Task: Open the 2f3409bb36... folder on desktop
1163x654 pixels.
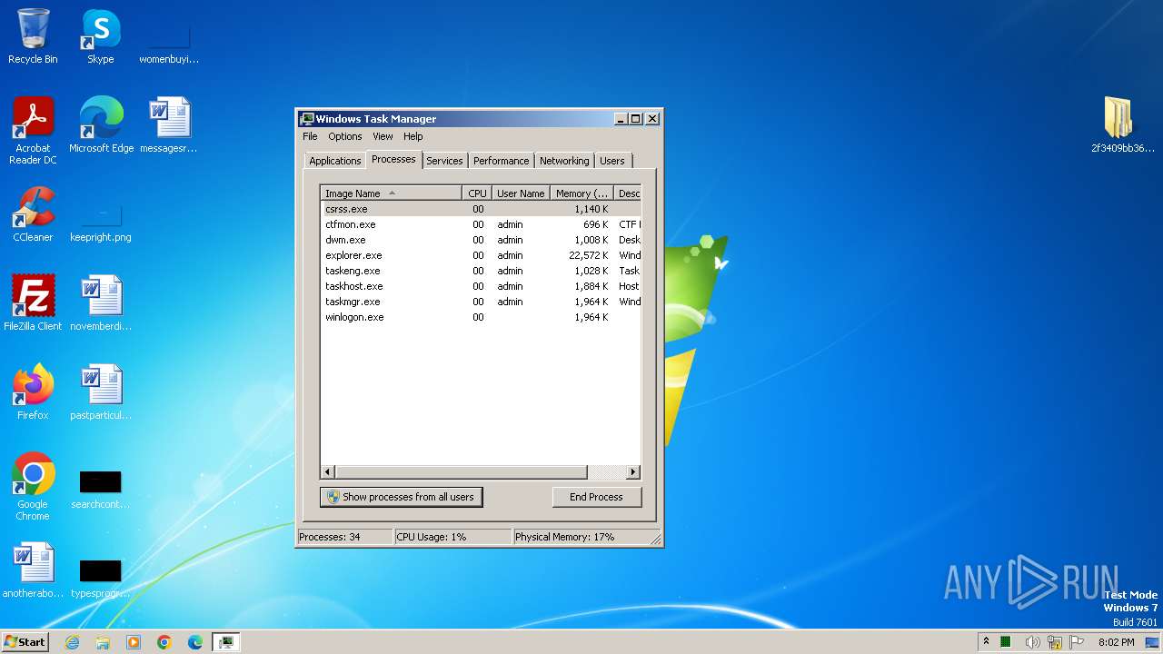Action: coord(1122,125)
